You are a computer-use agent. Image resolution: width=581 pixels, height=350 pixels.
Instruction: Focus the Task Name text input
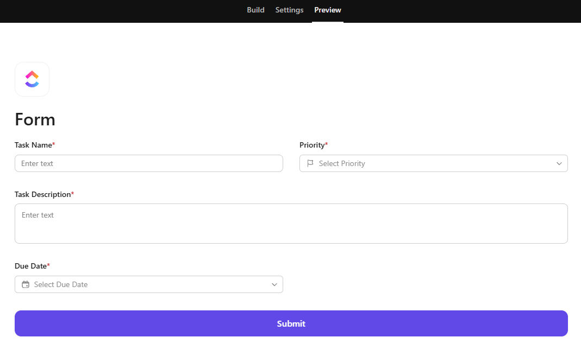tap(149, 163)
